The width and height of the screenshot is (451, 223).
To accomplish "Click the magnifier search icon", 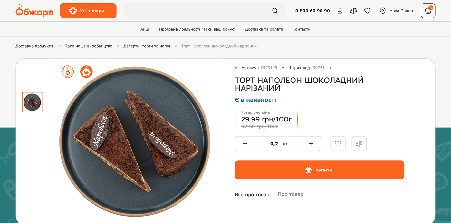I will click(275, 11).
